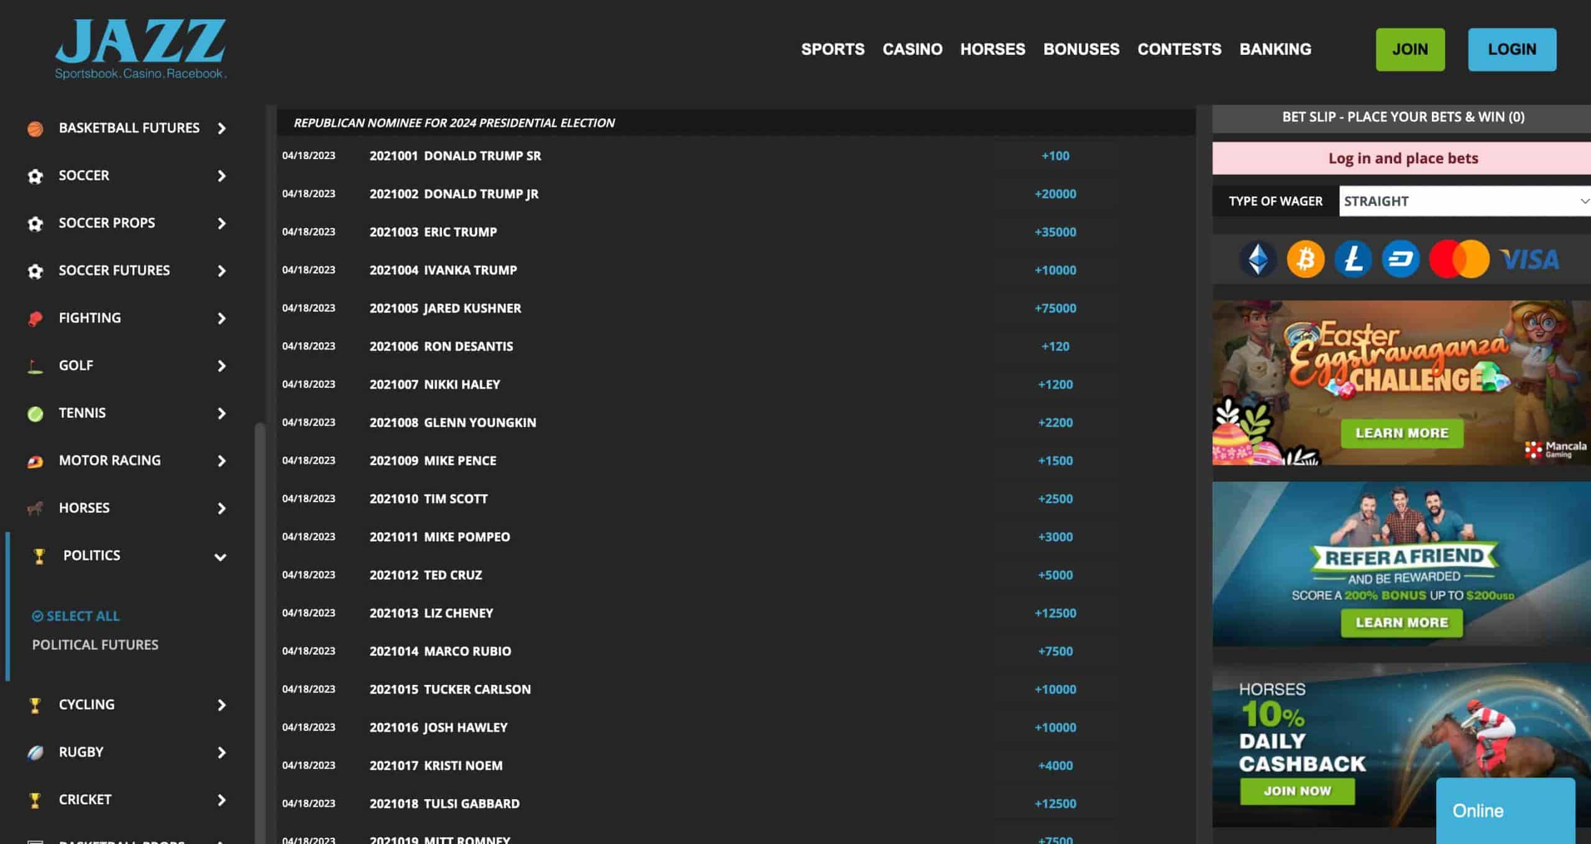Click the green Join button
This screenshot has width=1591, height=844.
(1410, 49)
